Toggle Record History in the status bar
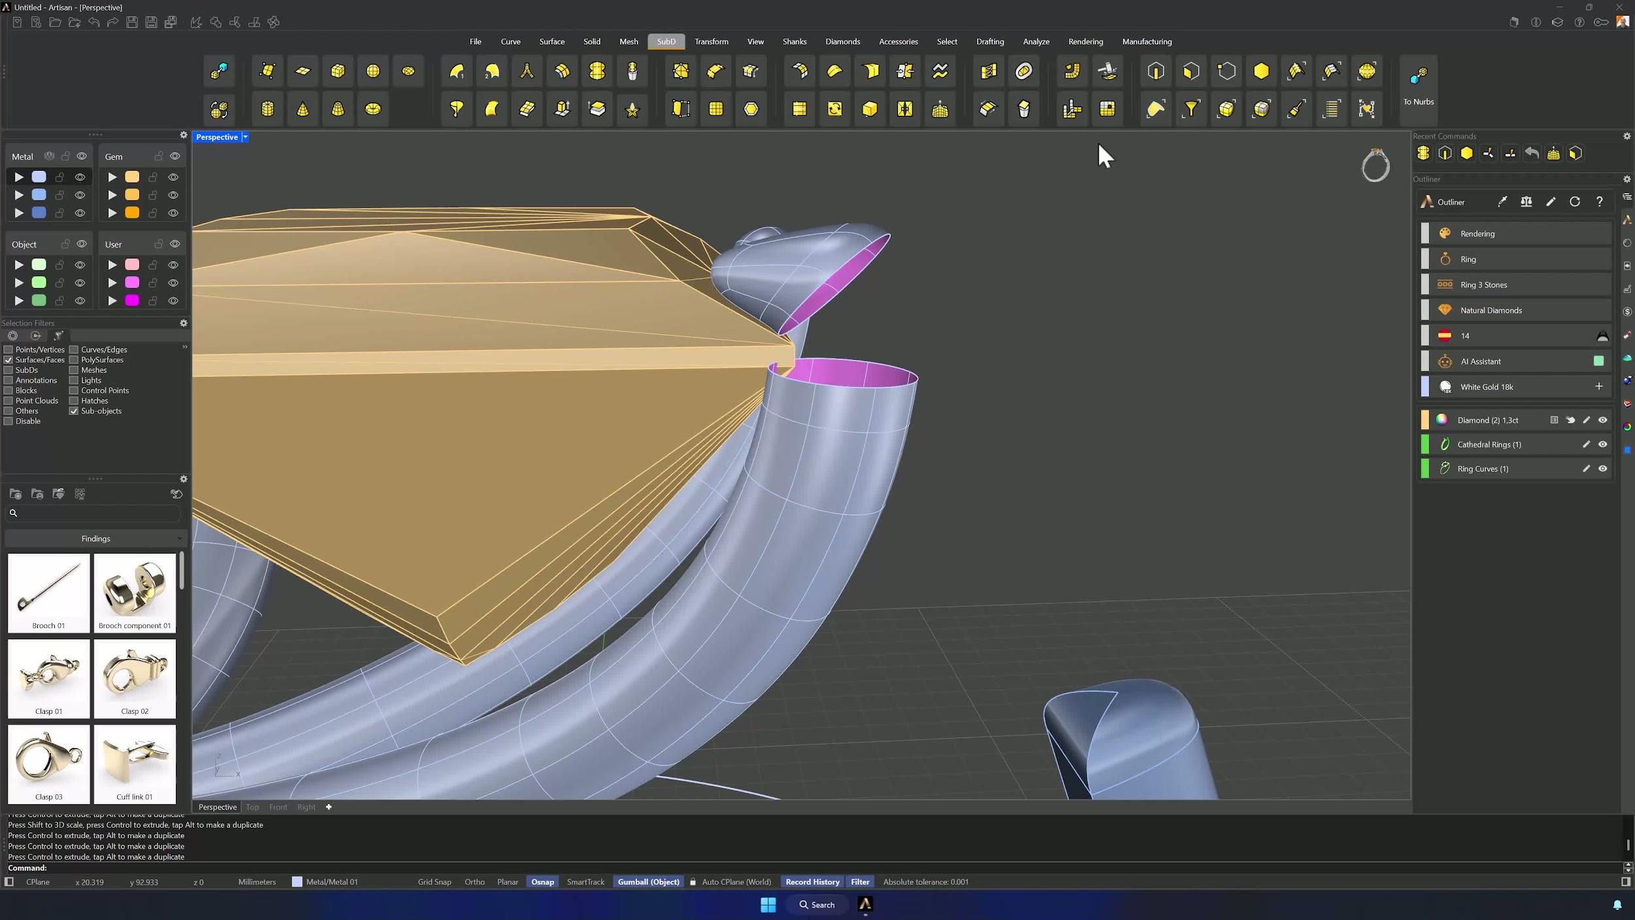Image resolution: width=1635 pixels, height=920 pixels. pyautogui.click(x=812, y=882)
